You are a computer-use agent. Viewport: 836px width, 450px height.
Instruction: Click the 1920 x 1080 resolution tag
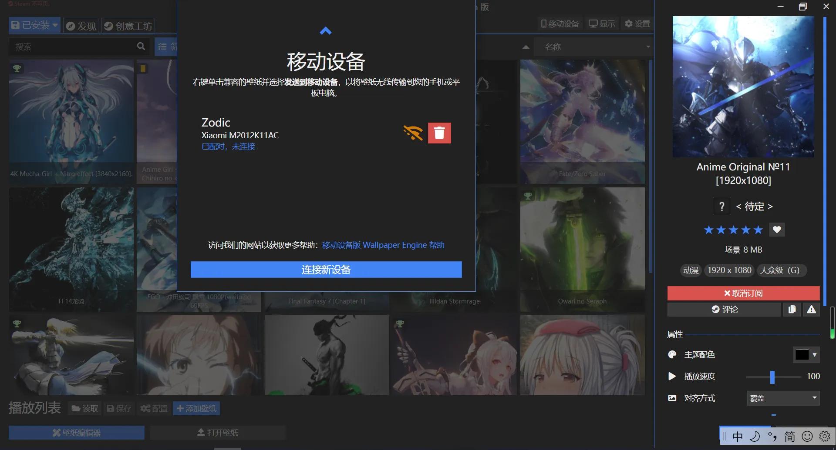[x=729, y=270]
